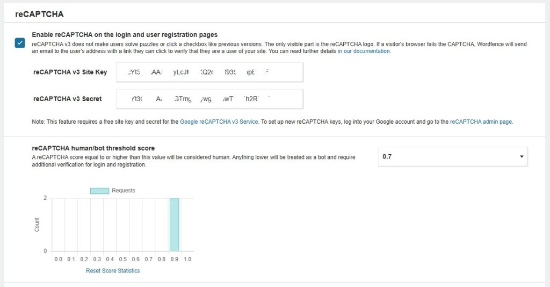Click the arrow on the threshold dropdown
Viewport: 550px width, 287px height.
pos(521,156)
